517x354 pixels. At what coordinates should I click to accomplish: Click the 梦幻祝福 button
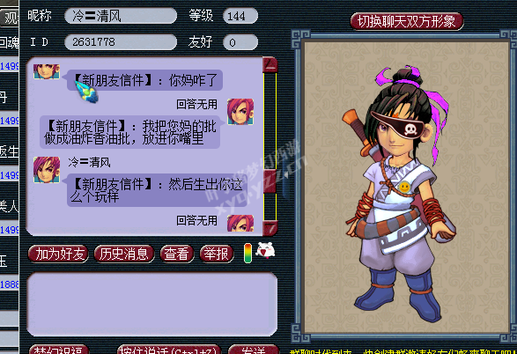coord(59,350)
